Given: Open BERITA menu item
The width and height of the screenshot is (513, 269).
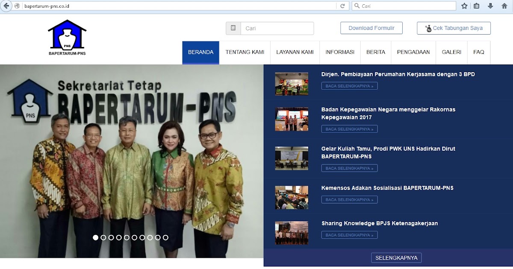Looking at the screenshot, I should pos(376,52).
